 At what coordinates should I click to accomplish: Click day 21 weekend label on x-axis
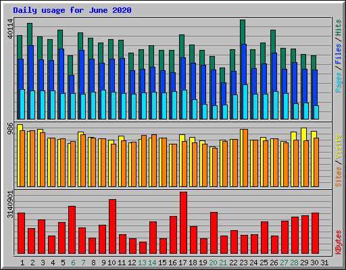pos(223,263)
